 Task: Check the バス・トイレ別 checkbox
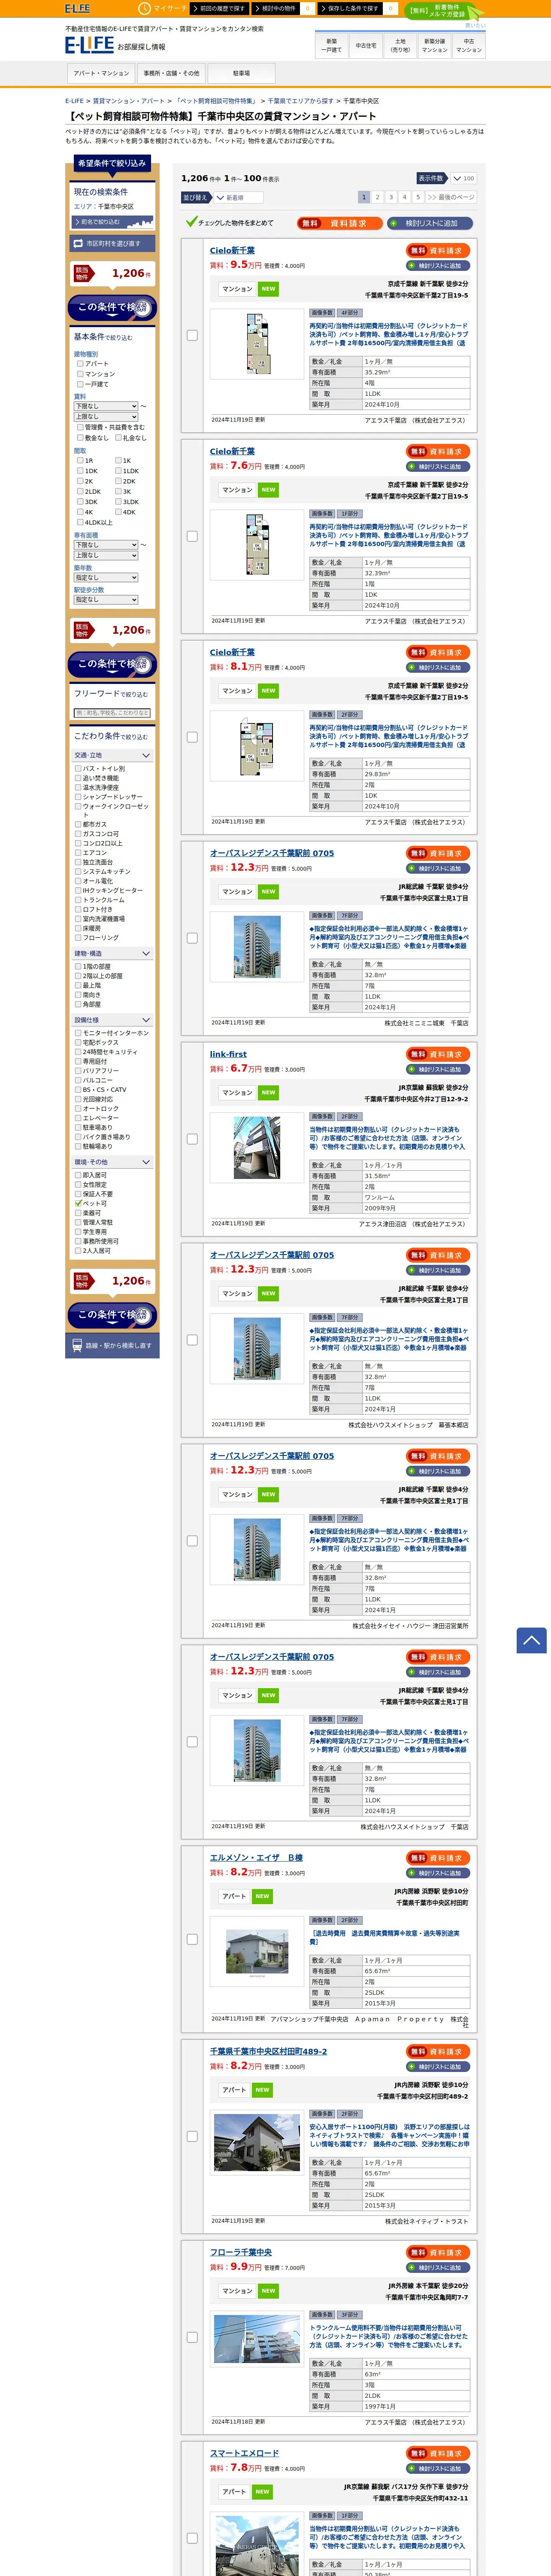[x=78, y=769]
